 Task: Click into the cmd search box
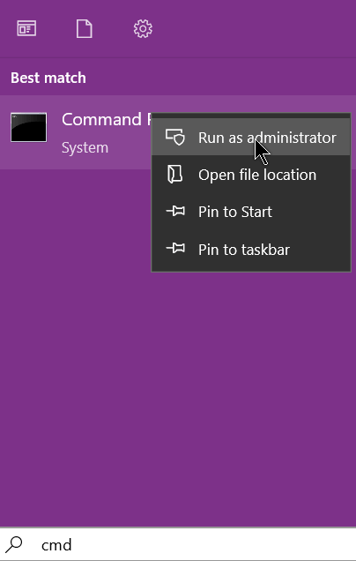[178, 544]
